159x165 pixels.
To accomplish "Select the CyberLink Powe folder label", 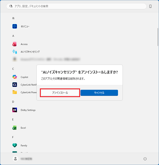I will point(29,92).
